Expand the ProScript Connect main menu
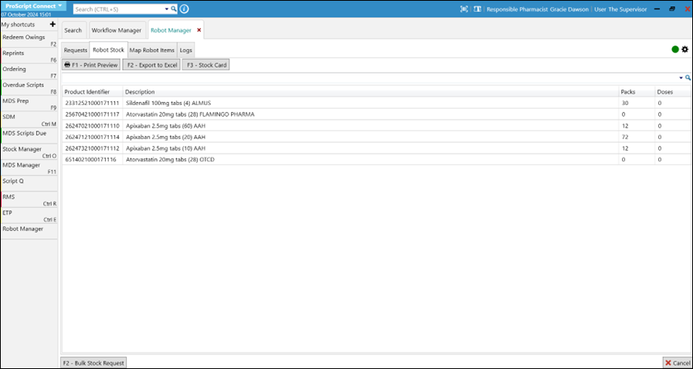693x369 pixels. coord(33,6)
